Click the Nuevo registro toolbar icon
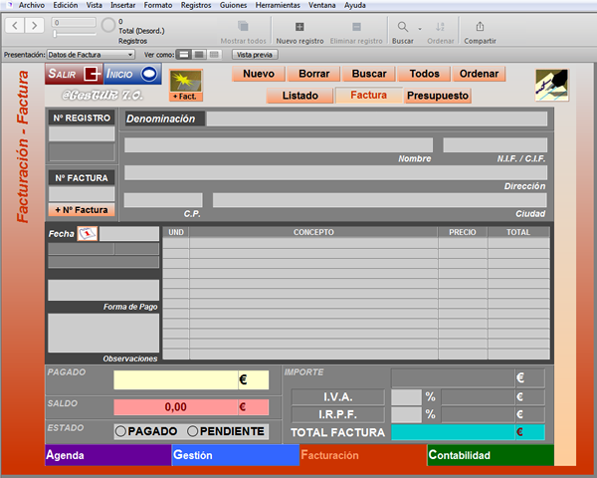The image size is (597, 478). click(x=299, y=26)
